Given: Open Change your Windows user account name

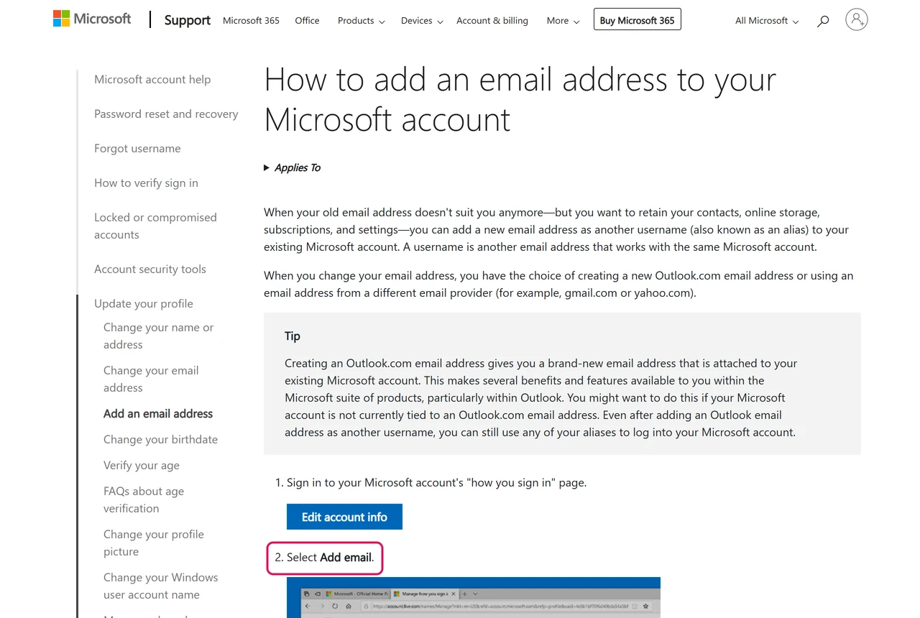Looking at the screenshot, I should pyautogui.click(x=161, y=586).
